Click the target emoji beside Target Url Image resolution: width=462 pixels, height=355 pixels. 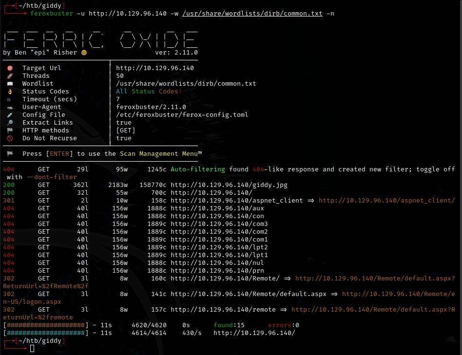coord(10,68)
